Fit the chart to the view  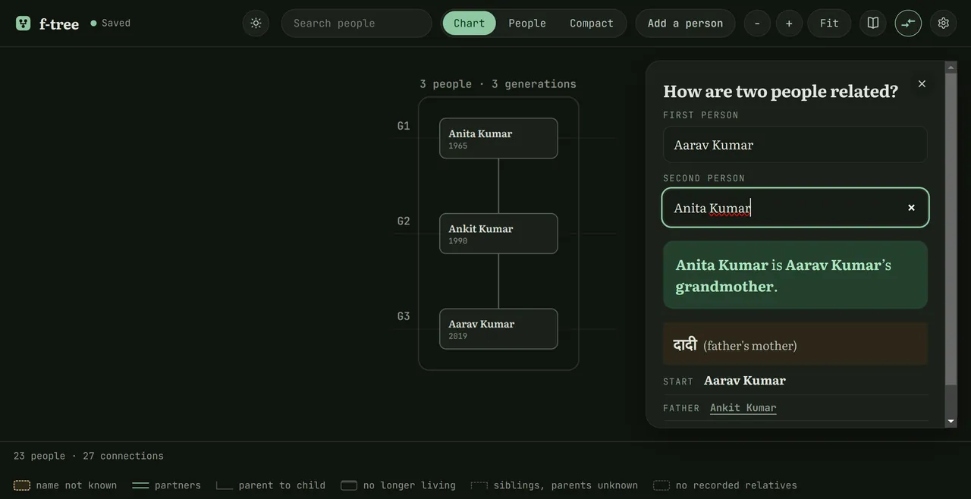(829, 23)
